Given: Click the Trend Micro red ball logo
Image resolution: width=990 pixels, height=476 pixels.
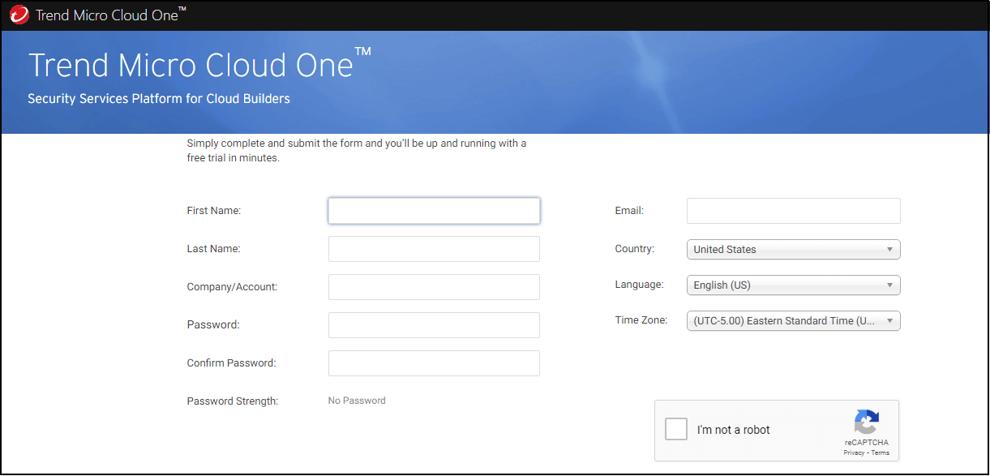Looking at the screenshot, I should pyautogui.click(x=18, y=14).
